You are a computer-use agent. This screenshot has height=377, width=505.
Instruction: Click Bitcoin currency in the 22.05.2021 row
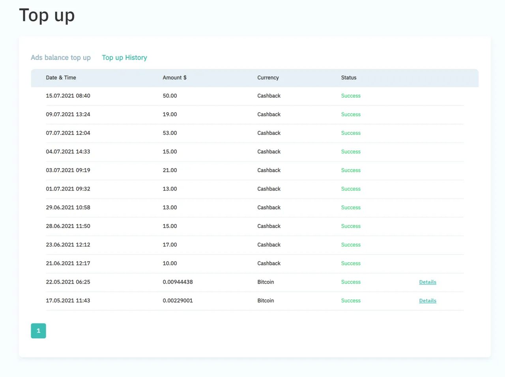click(266, 282)
